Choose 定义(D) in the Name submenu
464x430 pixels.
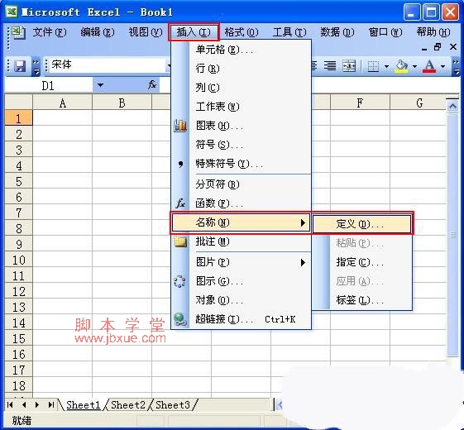(x=362, y=224)
